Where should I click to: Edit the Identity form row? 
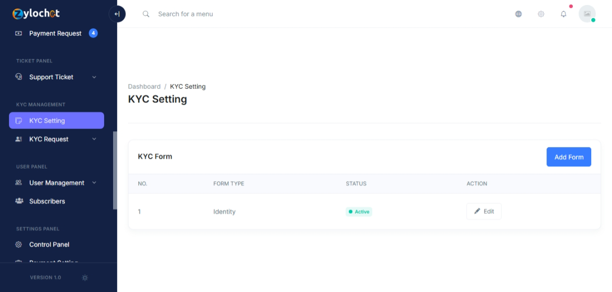click(x=484, y=211)
